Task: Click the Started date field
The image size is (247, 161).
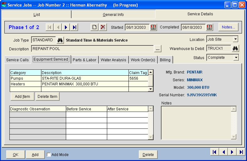Action: (137, 27)
